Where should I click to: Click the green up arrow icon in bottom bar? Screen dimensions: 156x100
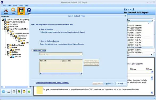[29, 91]
